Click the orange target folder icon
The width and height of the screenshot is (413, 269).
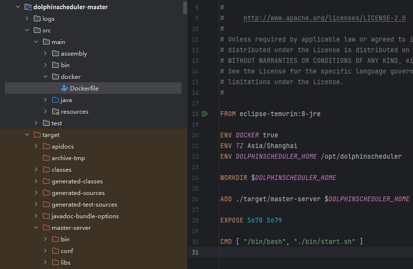pos(37,135)
